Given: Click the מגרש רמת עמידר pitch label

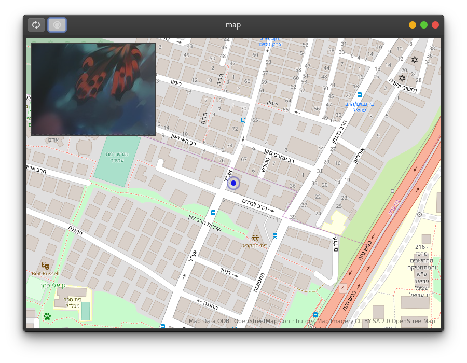Looking at the screenshot, I should 117,157.
